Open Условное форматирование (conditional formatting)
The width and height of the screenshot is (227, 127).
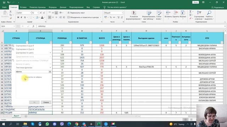pos(134,15)
